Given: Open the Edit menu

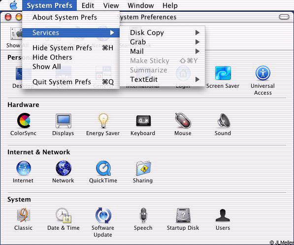Looking at the screenshot, I should click(88, 5).
